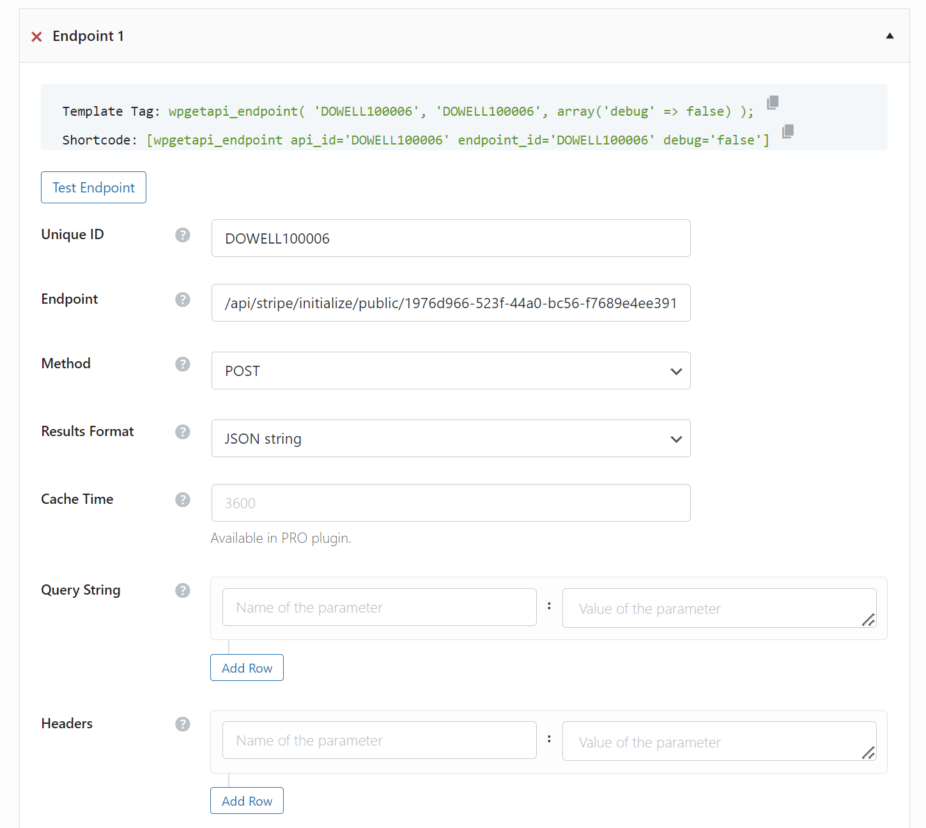926x828 pixels.
Task: Open the Results Format help tooltip
Action: click(183, 432)
